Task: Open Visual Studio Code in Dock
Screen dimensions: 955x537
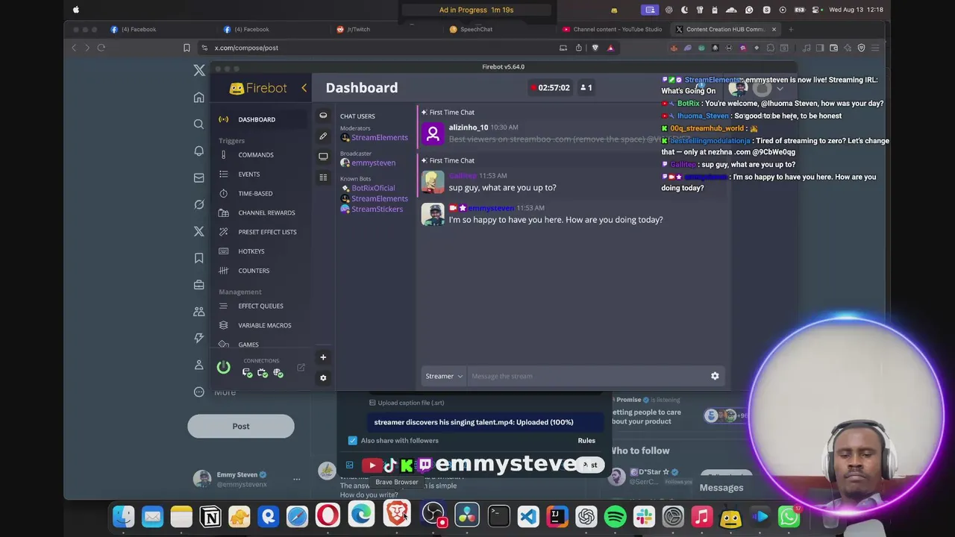Action: point(528,516)
